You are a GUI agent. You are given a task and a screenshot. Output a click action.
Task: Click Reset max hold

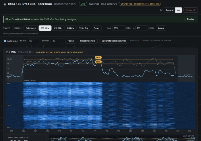[x=88, y=41]
